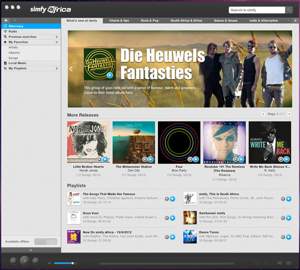Add Koue Vuur playlist using plus icon

(166, 218)
